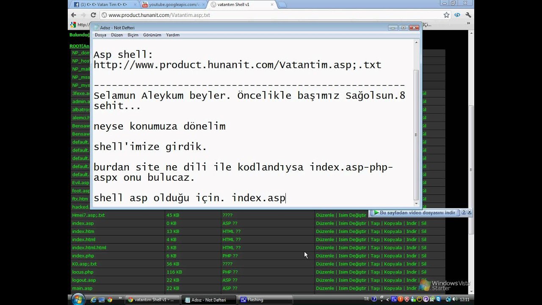This screenshot has height=305, width=542.
Task: Switch to the Flashing taskbar button
Action: tap(265, 299)
